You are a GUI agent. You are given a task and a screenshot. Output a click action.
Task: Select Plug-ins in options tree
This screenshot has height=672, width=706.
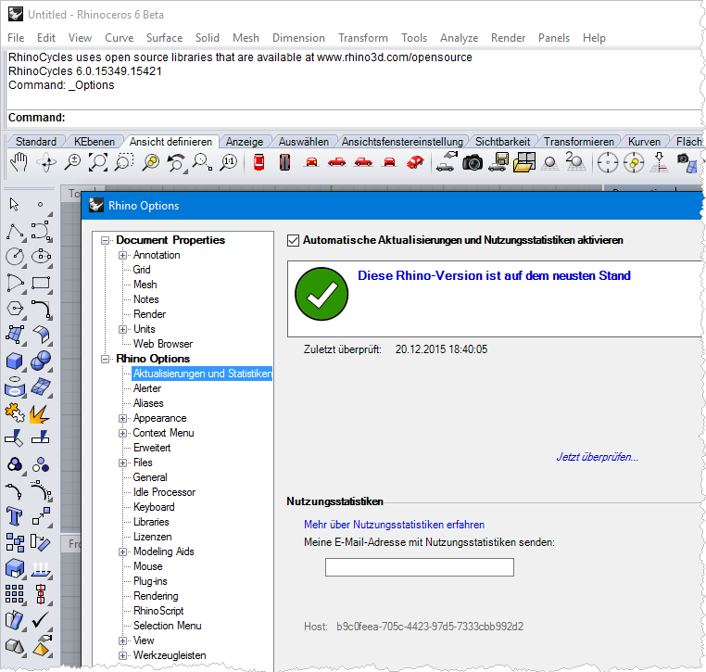[150, 582]
